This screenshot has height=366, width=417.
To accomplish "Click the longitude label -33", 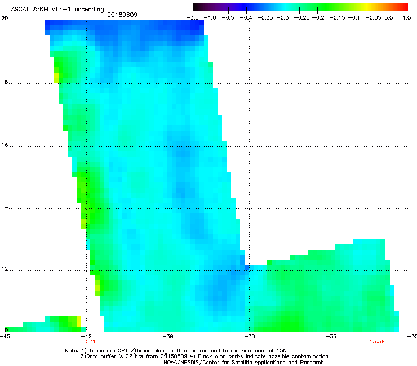I will tap(331, 337).
